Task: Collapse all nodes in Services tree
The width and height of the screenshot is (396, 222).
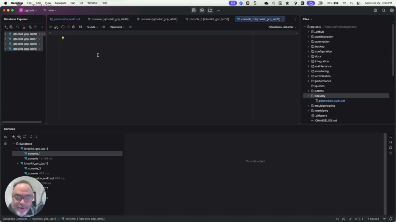Action: 37,137
